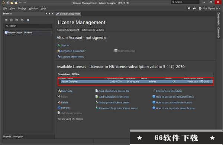Click the Setup private license server icon

pyautogui.click(x=97, y=102)
